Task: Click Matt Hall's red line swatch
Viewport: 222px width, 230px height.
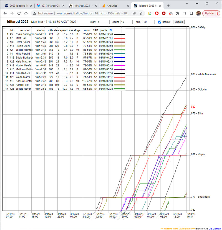Action: coord(119,38)
